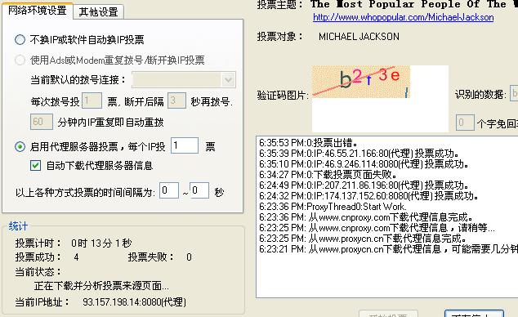The width and height of the screenshot is (518, 317).
Task: Toggle 自动下载代理服务器信息 checkbox
Action: [x=35, y=165]
